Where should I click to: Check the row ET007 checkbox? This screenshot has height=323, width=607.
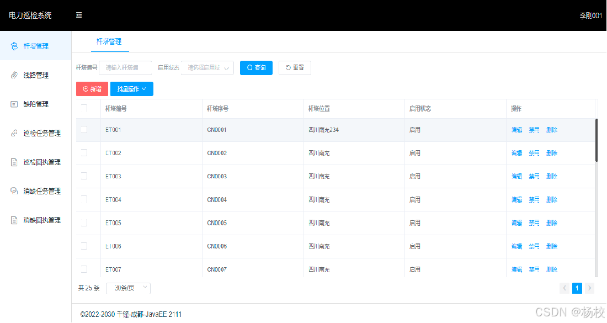[84, 269]
